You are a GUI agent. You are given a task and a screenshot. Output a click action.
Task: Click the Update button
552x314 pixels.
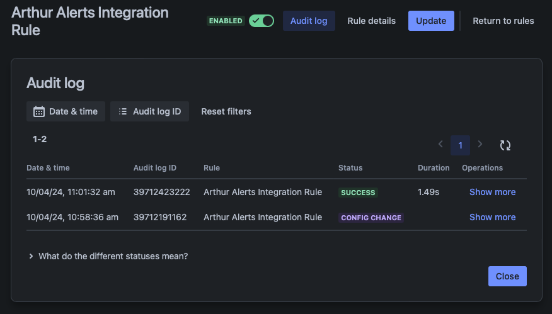pos(431,21)
